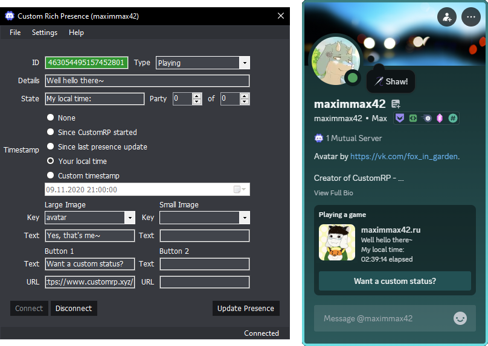This screenshot has width=488, height=346.
Task: Decrease the first Party number
Action: pyautogui.click(x=197, y=101)
